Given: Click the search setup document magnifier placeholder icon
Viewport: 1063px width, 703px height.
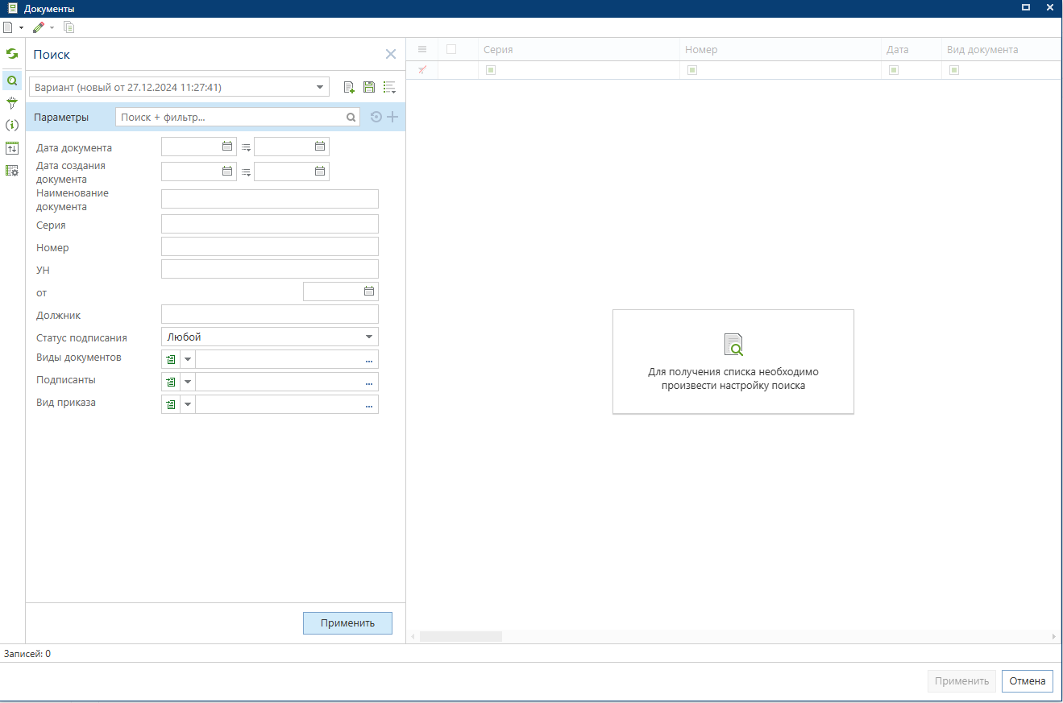Looking at the screenshot, I should tap(733, 345).
